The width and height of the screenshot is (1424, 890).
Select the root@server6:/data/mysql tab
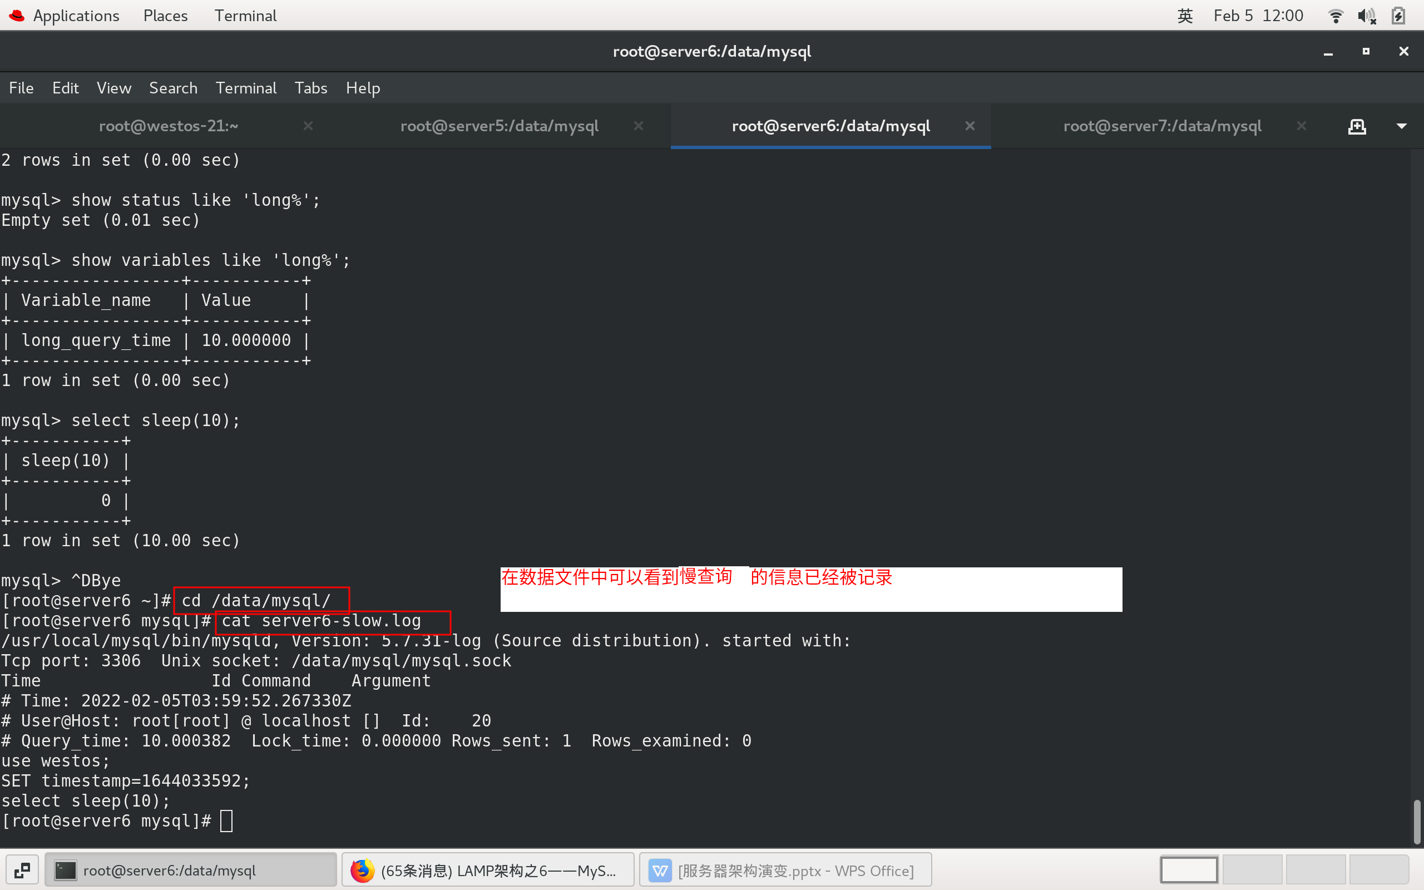(x=831, y=126)
